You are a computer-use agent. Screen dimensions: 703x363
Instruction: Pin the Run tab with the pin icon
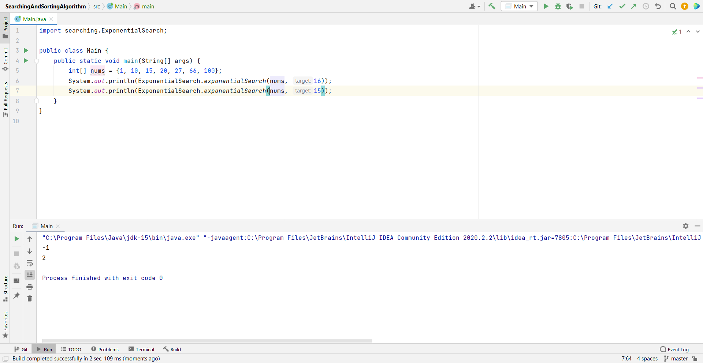[x=16, y=296]
